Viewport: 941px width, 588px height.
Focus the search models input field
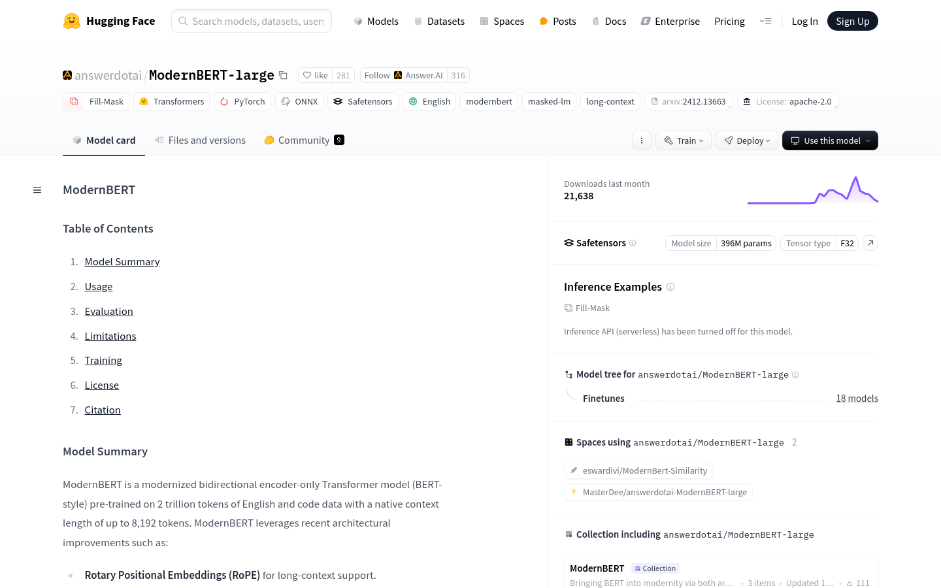pos(257,21)
